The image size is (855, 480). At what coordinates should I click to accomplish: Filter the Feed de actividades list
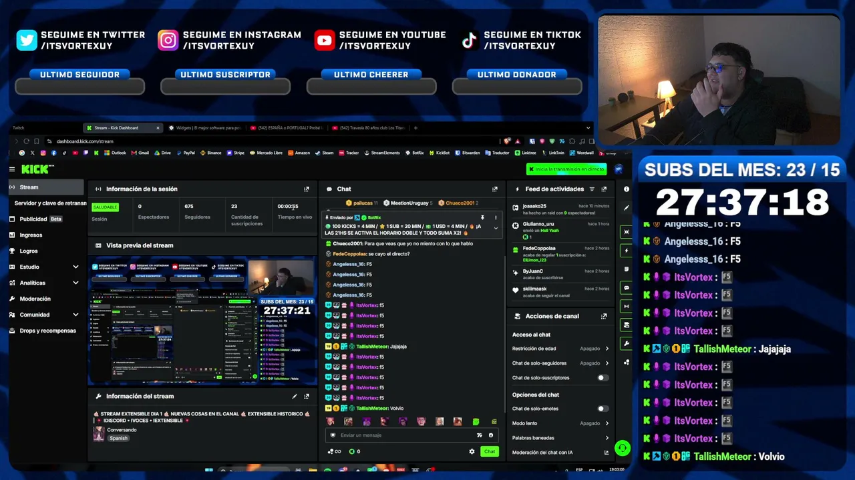(x=592, y=189)
